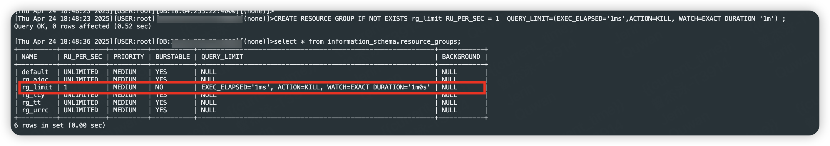Click the 6 rows in set message
830x146 pixels.
60,125
